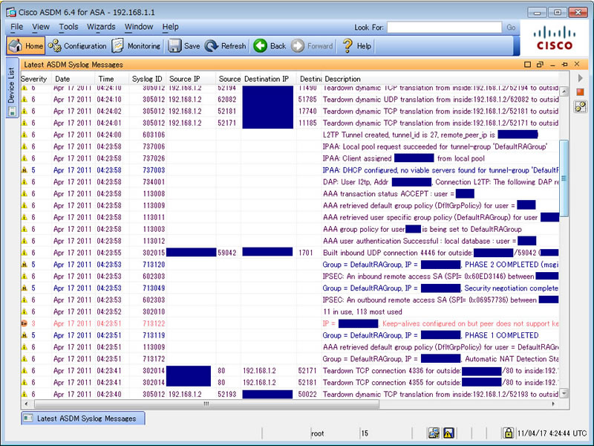594x446 pixels.
Task: Click the warning icon in status bar
Action: click(448, 433)
